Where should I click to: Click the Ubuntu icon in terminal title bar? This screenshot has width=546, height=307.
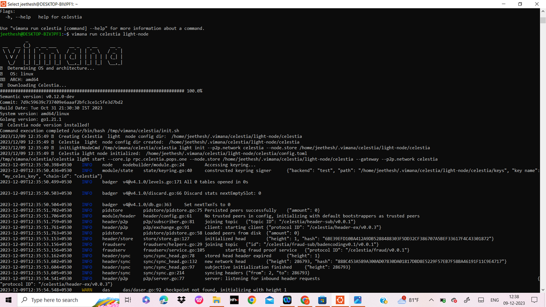point(4,4)
